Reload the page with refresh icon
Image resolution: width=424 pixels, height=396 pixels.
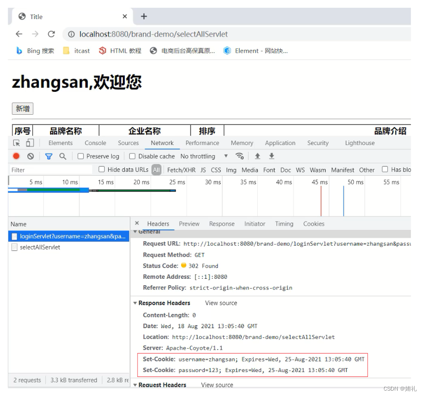point(51,34)
